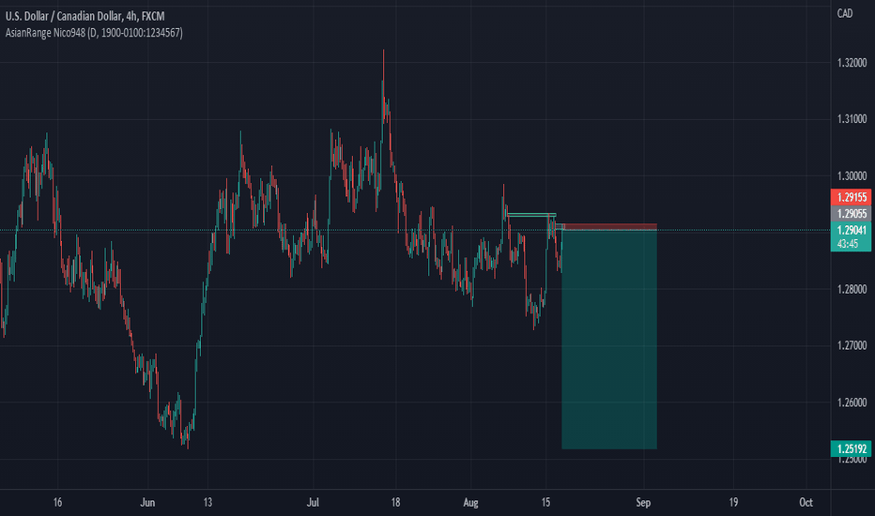875x516 pixels.
Task: Click the 15 date on time axis
Action: click(545, 503)
